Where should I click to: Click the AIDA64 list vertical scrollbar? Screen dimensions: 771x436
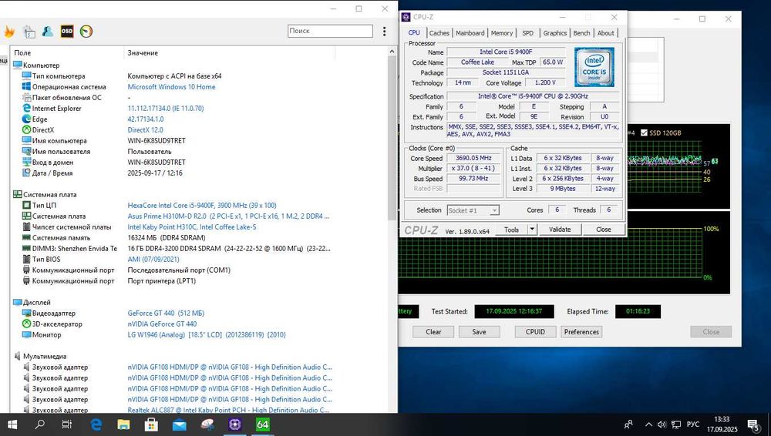coord(392,139)
